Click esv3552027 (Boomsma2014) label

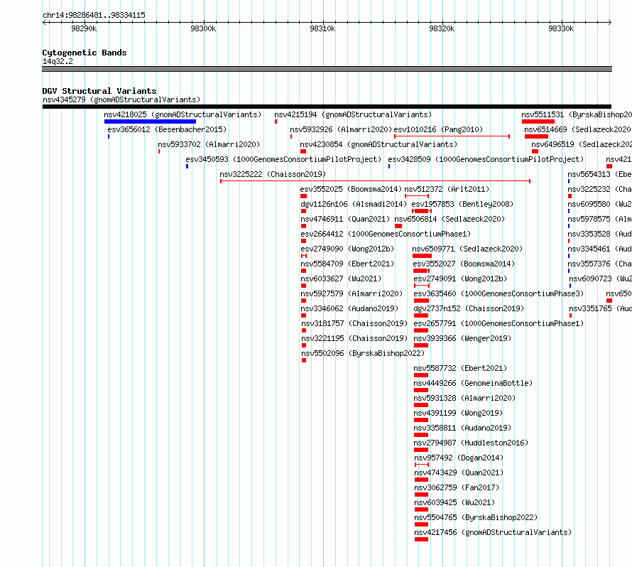point(464,264)
